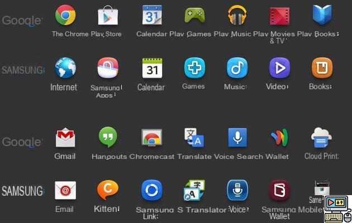
Task: Click the 'Play Games' label text
Action: [190, 34]
